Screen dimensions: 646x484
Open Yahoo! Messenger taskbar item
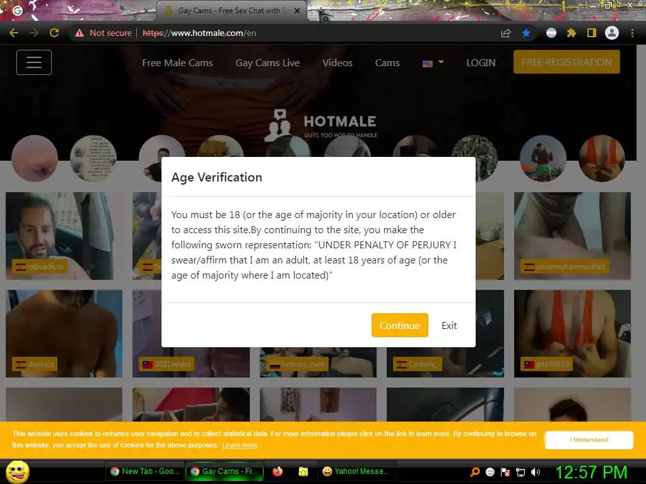coord(356,471)
